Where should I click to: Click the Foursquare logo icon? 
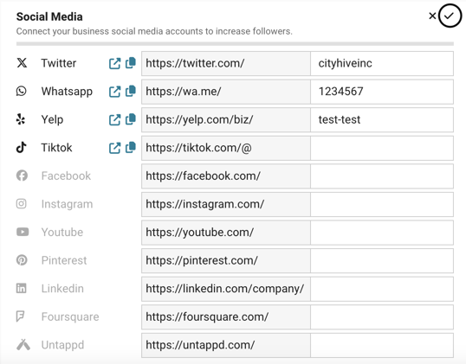coord(21,316)
